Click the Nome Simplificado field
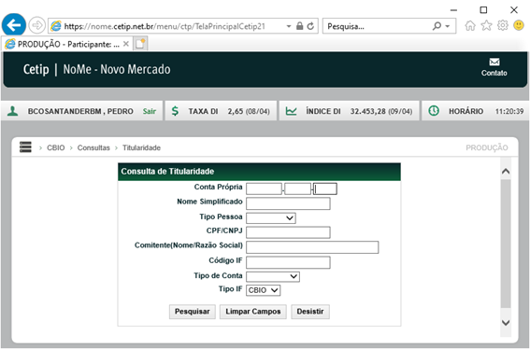This screenshot has height=349, width=530. pyautogui.click(x=288, y=203)
